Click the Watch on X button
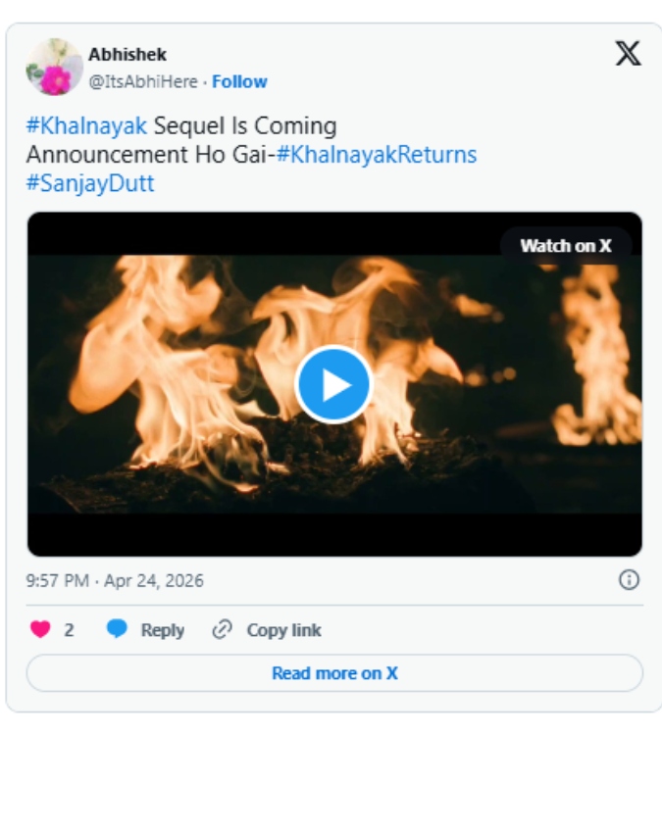Viewport: 662px width, 833px height. (565, 246)
